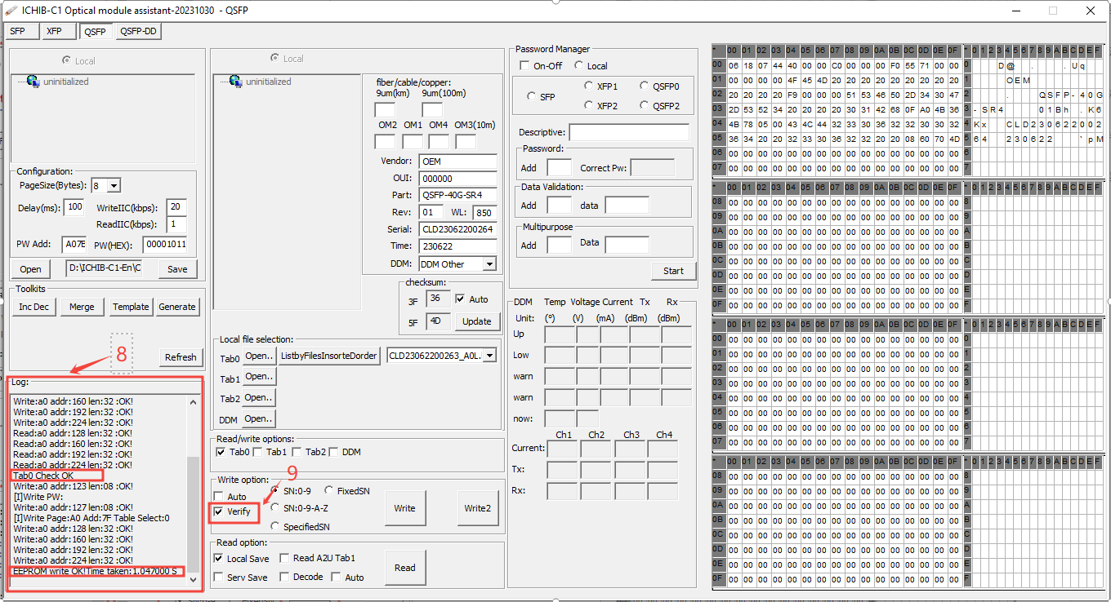Image resolution: width=1111 pixels, height=602 pixels.
Task: Select the SN:0-9-A-Z radio option
Action: 275,507
